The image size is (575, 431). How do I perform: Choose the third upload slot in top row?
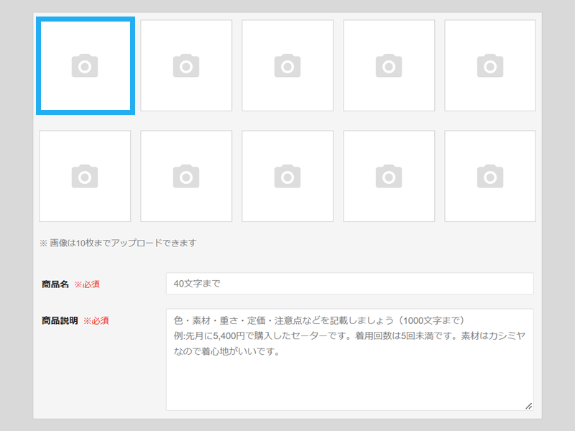click(x=287, y=65)
